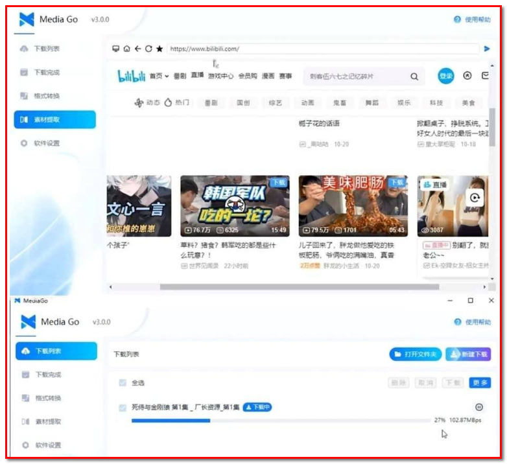This screenshot has width=507, height=464.
Task: Pause the download with pause icon
Action: click(479, 408)
